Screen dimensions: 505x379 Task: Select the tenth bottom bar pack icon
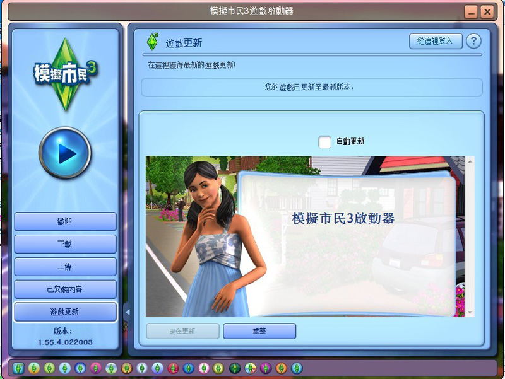coord(157,368)
